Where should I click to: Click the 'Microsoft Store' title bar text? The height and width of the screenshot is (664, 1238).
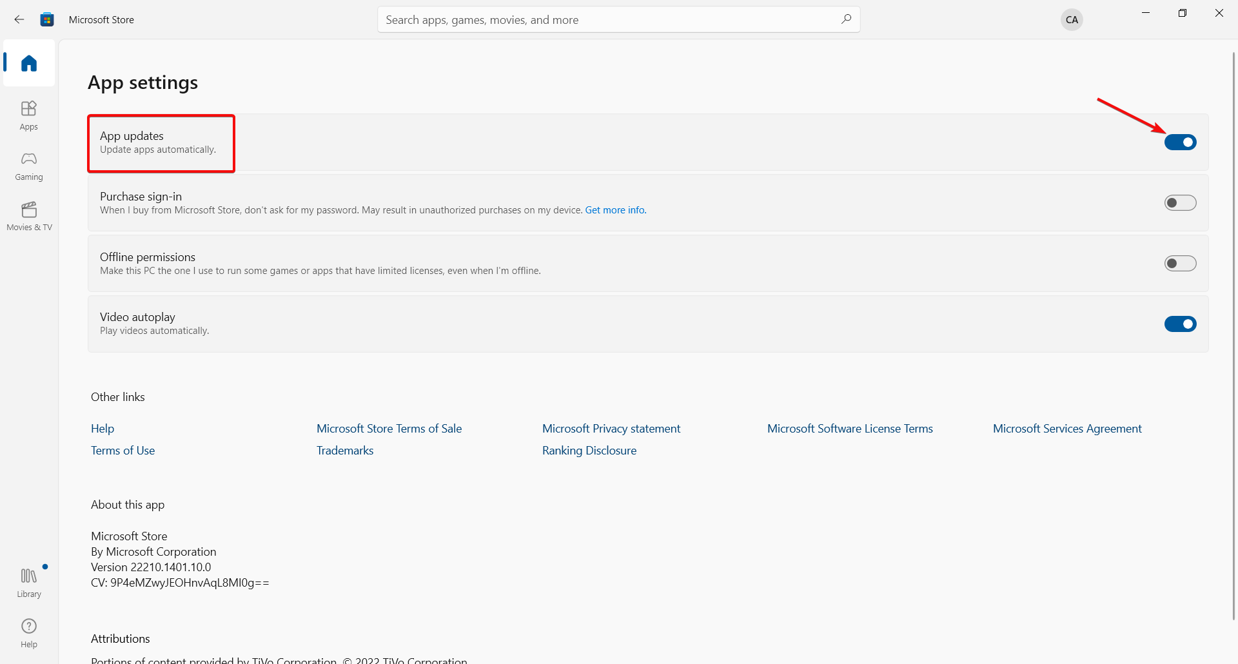tap(101, 20)
